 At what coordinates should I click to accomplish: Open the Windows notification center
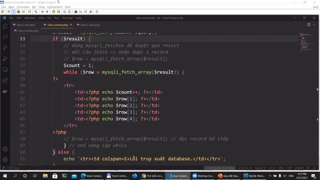pos(313,175)
